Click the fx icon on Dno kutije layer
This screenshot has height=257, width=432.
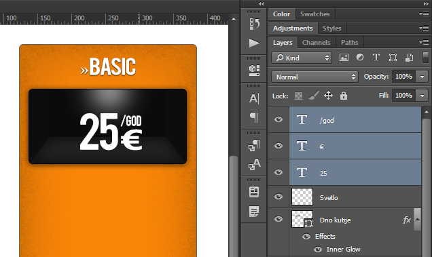pyautogui.click(x=407, y=220)
